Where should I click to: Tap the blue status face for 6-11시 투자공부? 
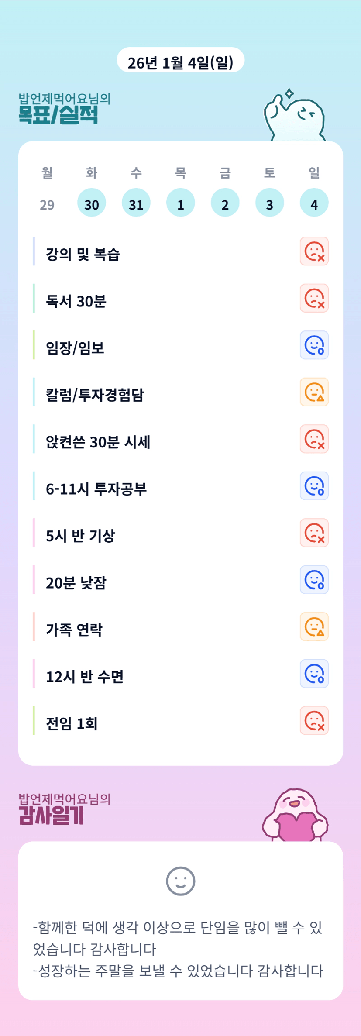314,486
